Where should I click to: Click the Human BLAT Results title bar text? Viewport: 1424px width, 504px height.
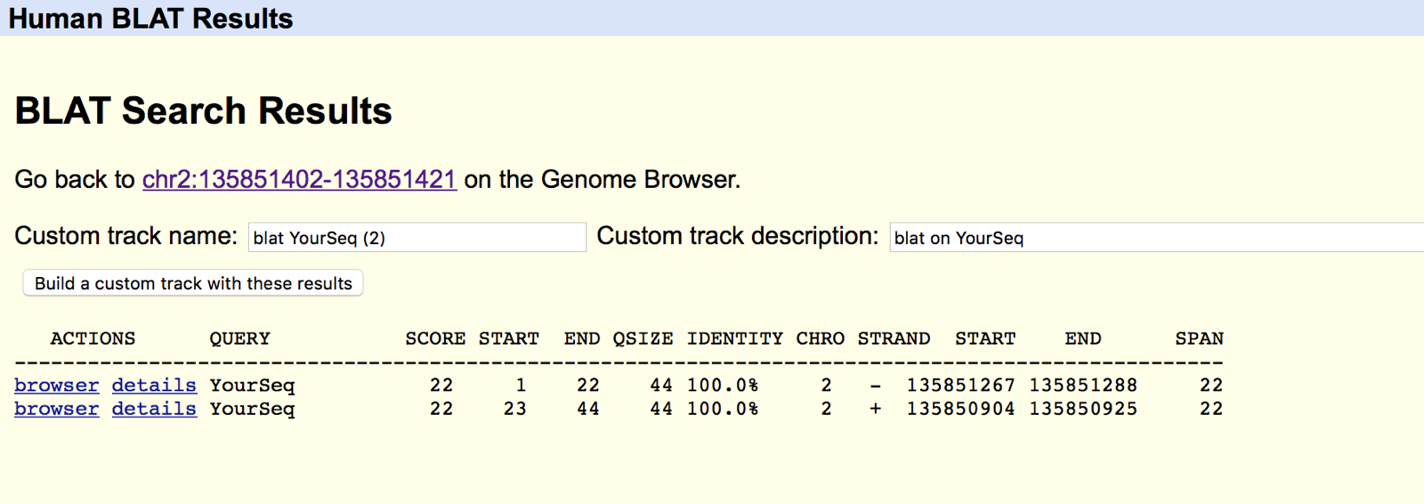click(x=150, y=19)
